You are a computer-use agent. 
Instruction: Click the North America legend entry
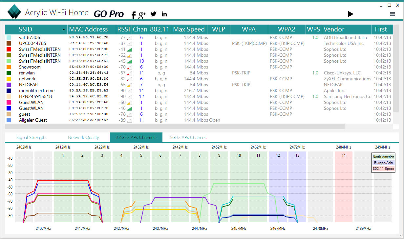click(383, 157)
